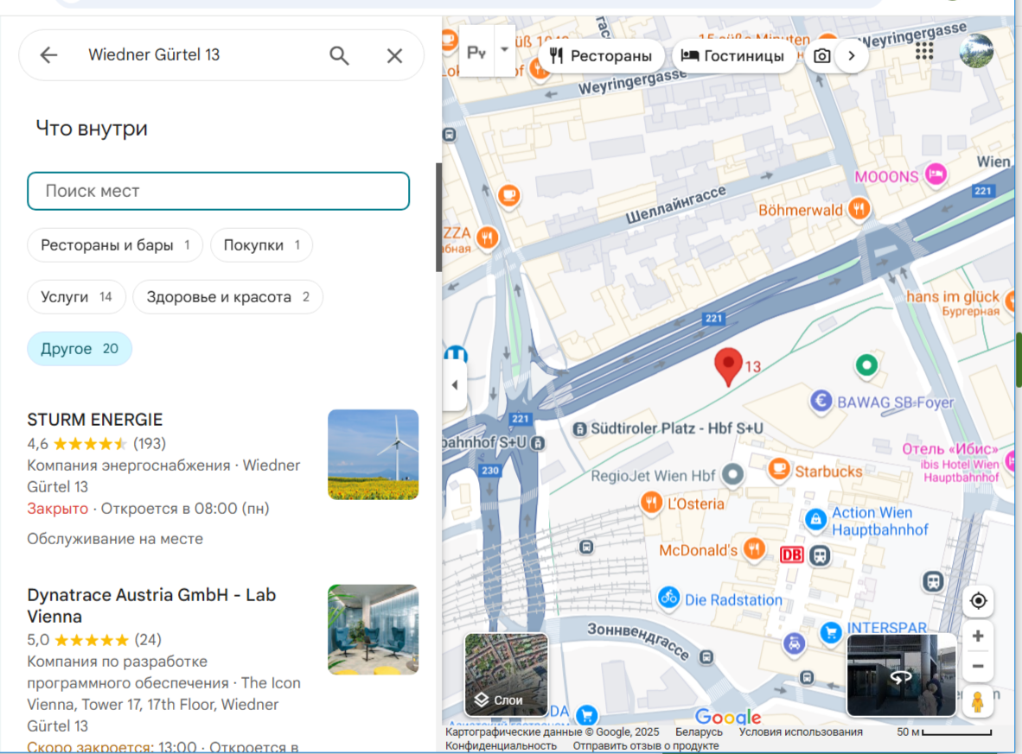Screen dimensions: 1022x754
Task: Zoom in with the plus button
Action: pos(978,637)
